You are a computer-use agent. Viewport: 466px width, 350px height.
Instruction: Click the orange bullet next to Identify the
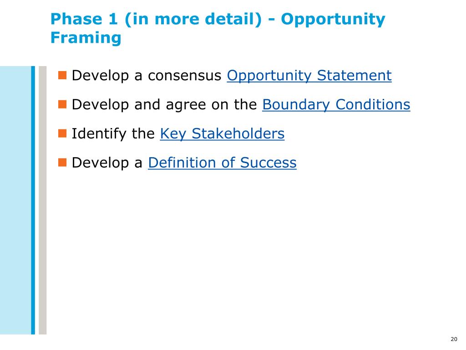pyautogui.click(x=62, y=134)
